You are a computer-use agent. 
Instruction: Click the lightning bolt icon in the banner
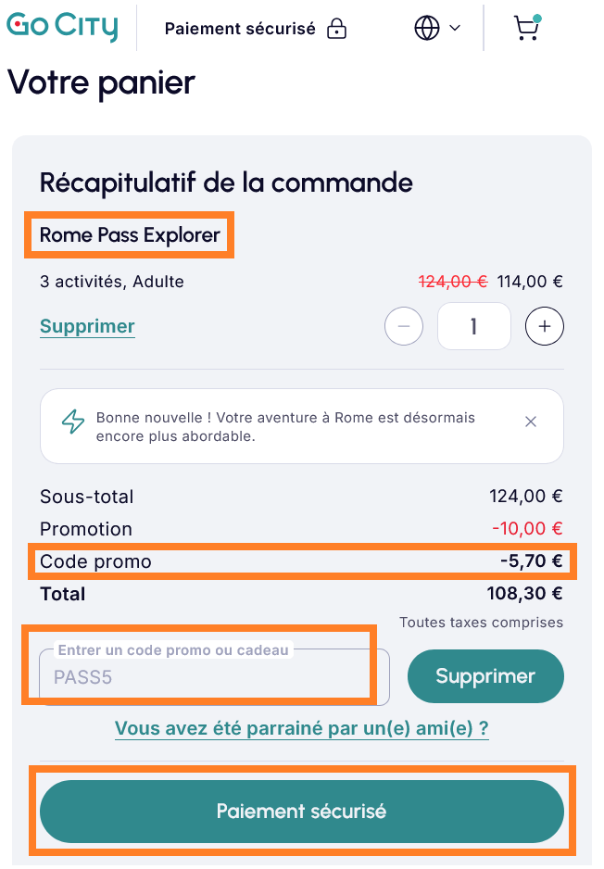[71, 421]
